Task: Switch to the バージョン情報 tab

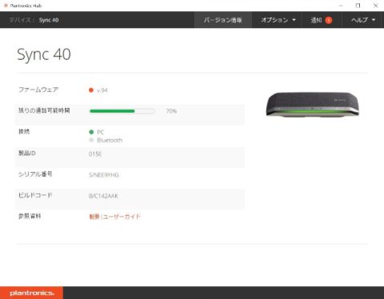Action: [x=223, y=20]
